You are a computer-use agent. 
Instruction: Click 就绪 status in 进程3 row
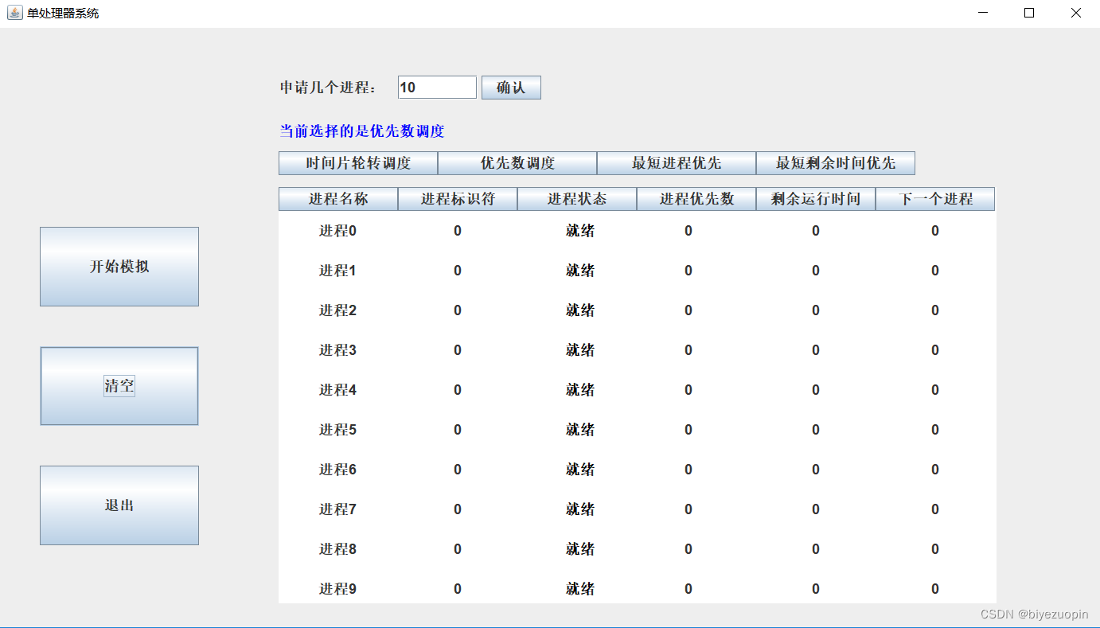pos(580,350)
